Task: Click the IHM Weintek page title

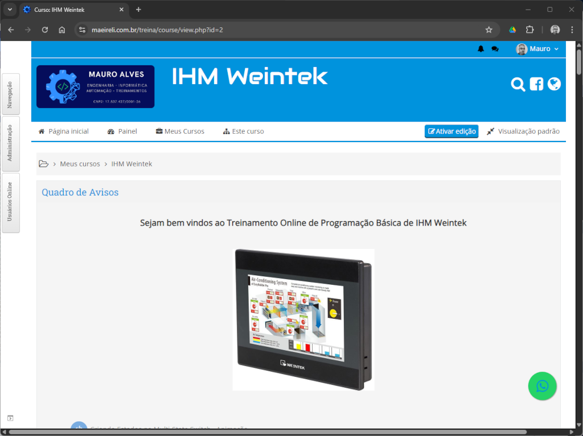Action: [x=250, y=76]
